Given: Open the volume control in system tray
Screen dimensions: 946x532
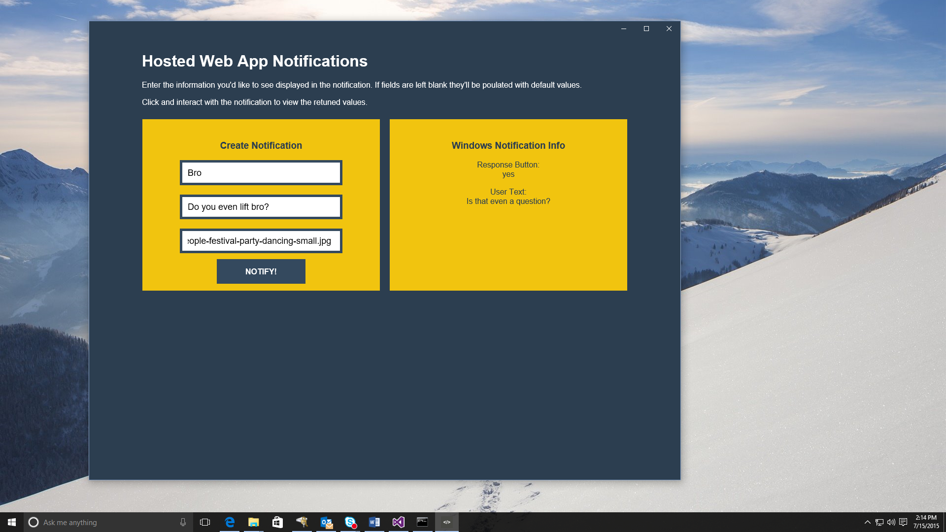Looking at the screenshot, I should click(891, 522).
